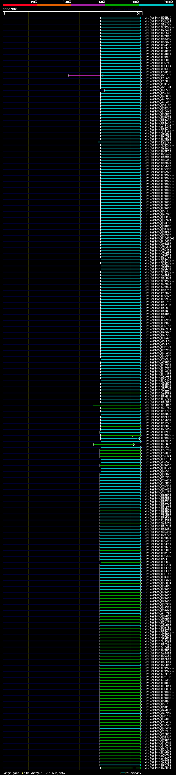Select hit label UniRef100_P34123

click(x=158, y=84)
